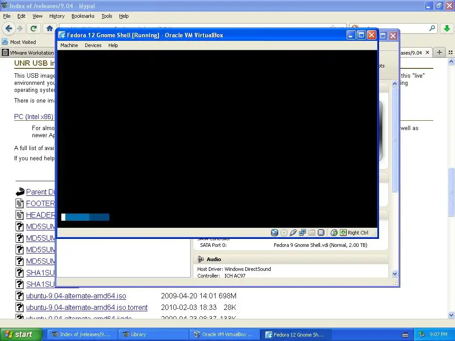This screenshot has height=341, width=455.
Task: Click the boot progress bar in the VM screen
Action: click(85, 217)
